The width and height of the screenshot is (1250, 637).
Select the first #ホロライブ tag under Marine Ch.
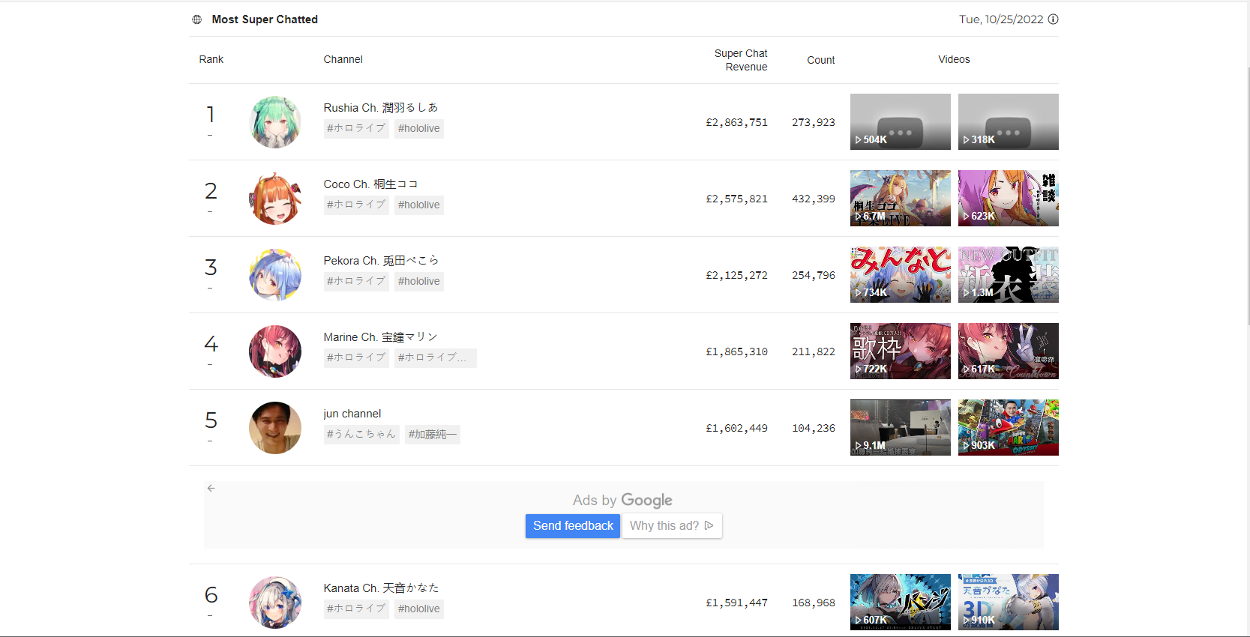click(356, 358)
